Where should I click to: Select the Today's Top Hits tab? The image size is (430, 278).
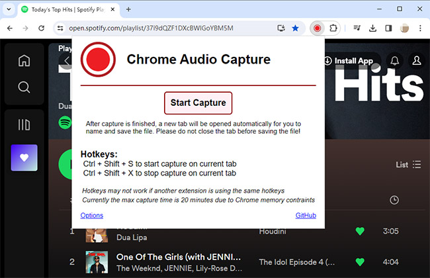point(67,10)
